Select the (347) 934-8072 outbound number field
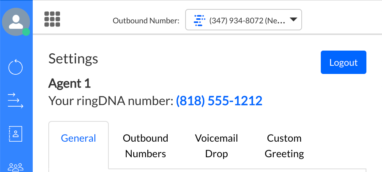The height and width of the screenshot is (172, 382). pos(247,20)
